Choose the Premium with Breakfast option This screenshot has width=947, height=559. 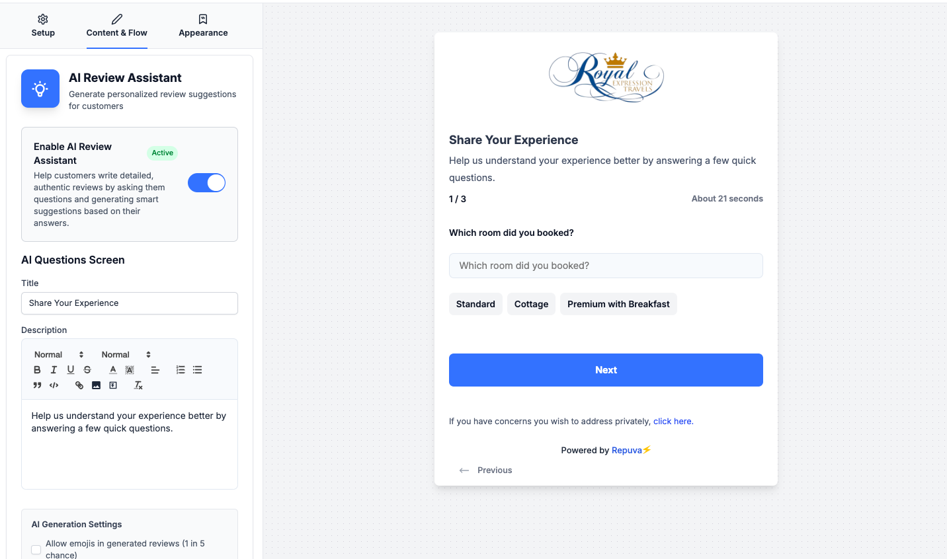[618, 304]
